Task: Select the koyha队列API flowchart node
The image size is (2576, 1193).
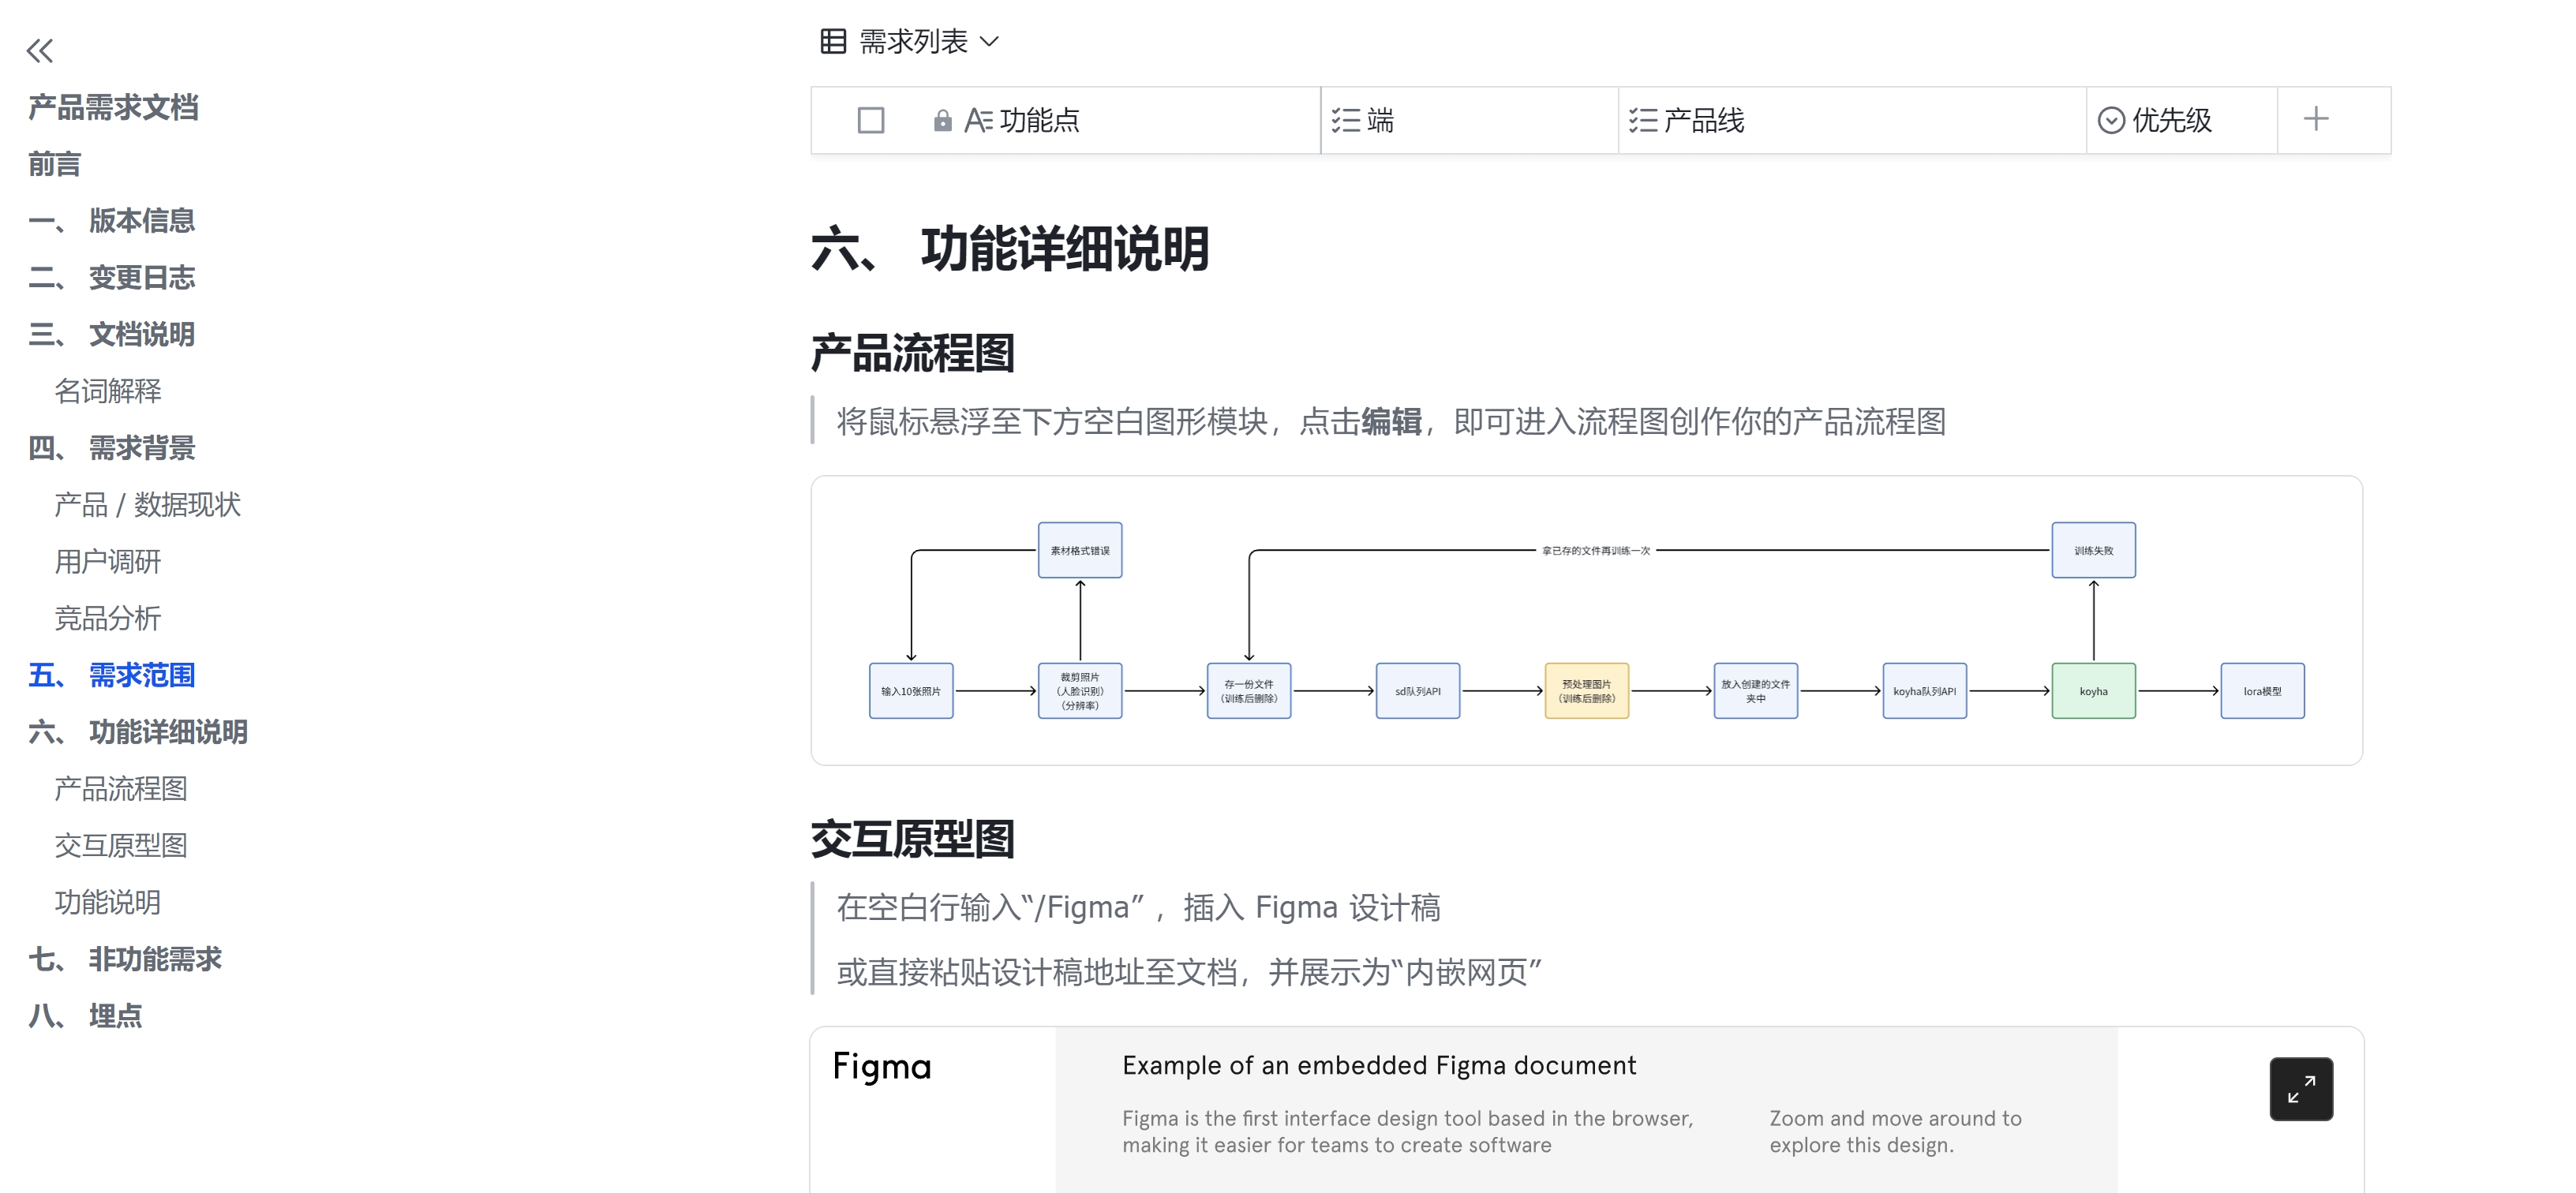Action: 1925,691
